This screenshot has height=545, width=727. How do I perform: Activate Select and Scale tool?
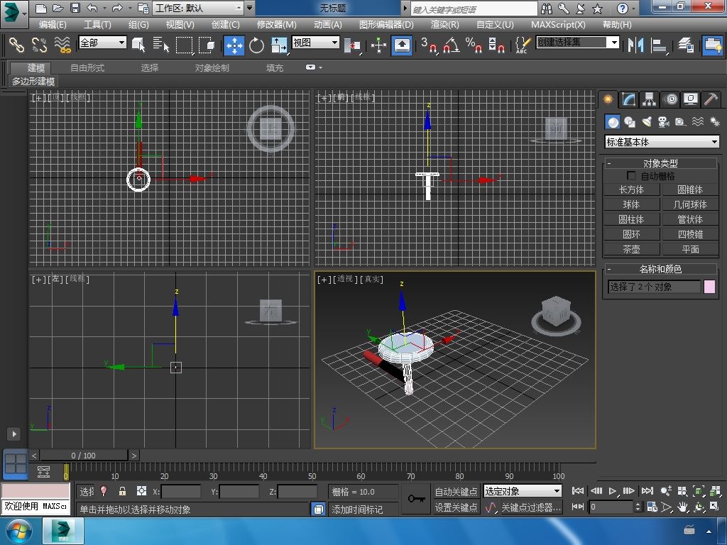pos(279,45)
